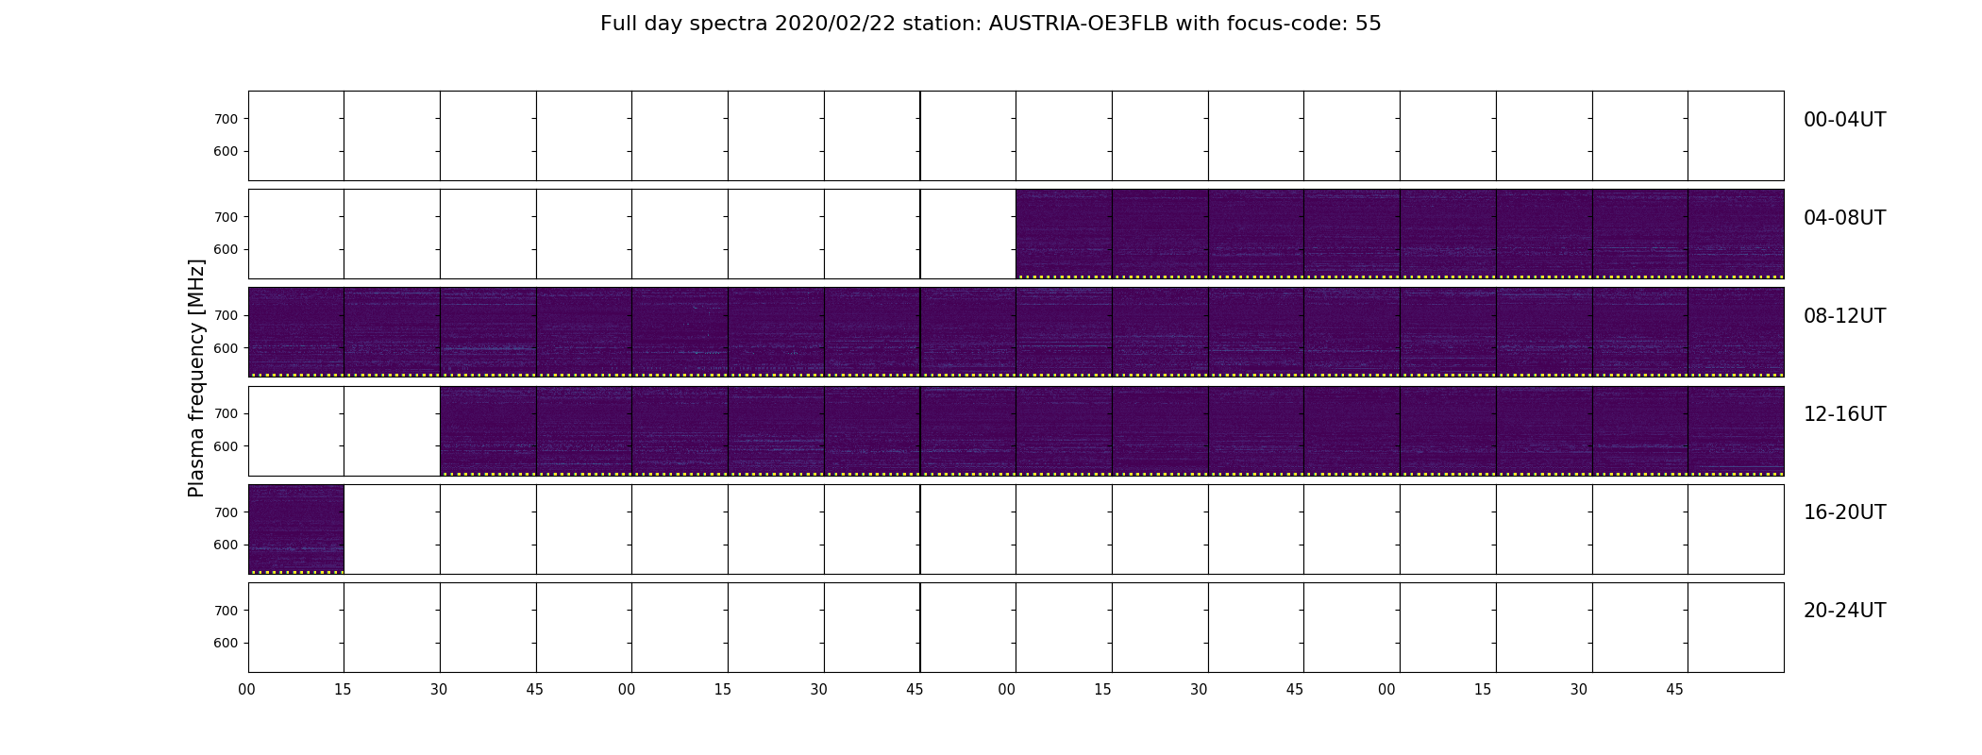Viewport: 1982px width, 755px height.
Task: Click the spectrogram strip in the 04-08UT row
Action: (x=1400, y=234)
